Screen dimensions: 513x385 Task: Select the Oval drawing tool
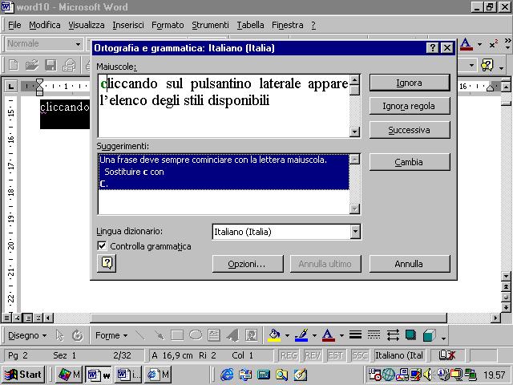click(196, 335)
